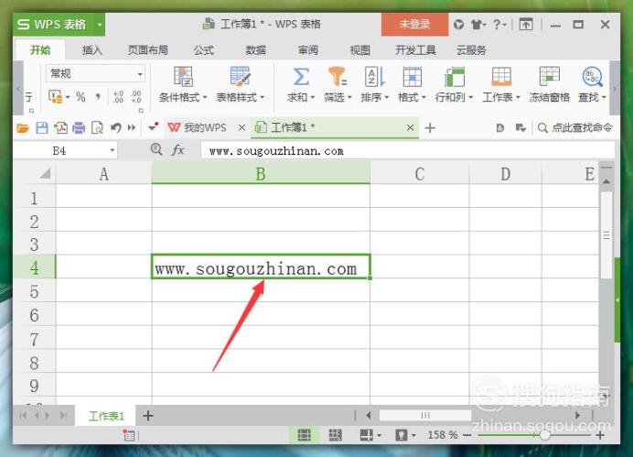Click the save disk icon

[x=42, y=128]
